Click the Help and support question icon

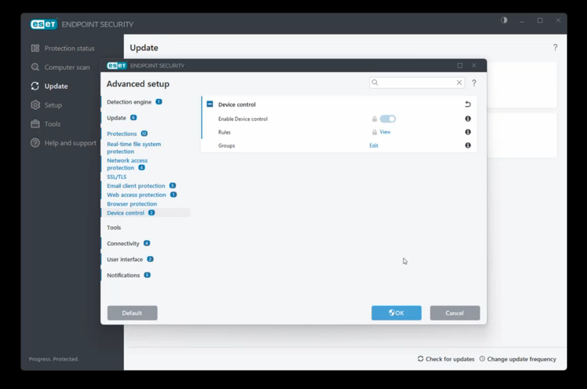pos(35,143)
